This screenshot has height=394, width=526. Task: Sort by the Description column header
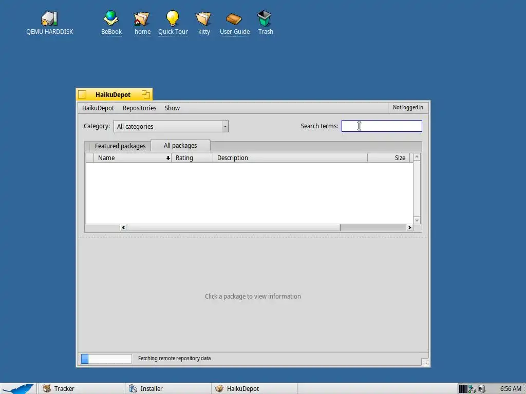coord(290,158)
